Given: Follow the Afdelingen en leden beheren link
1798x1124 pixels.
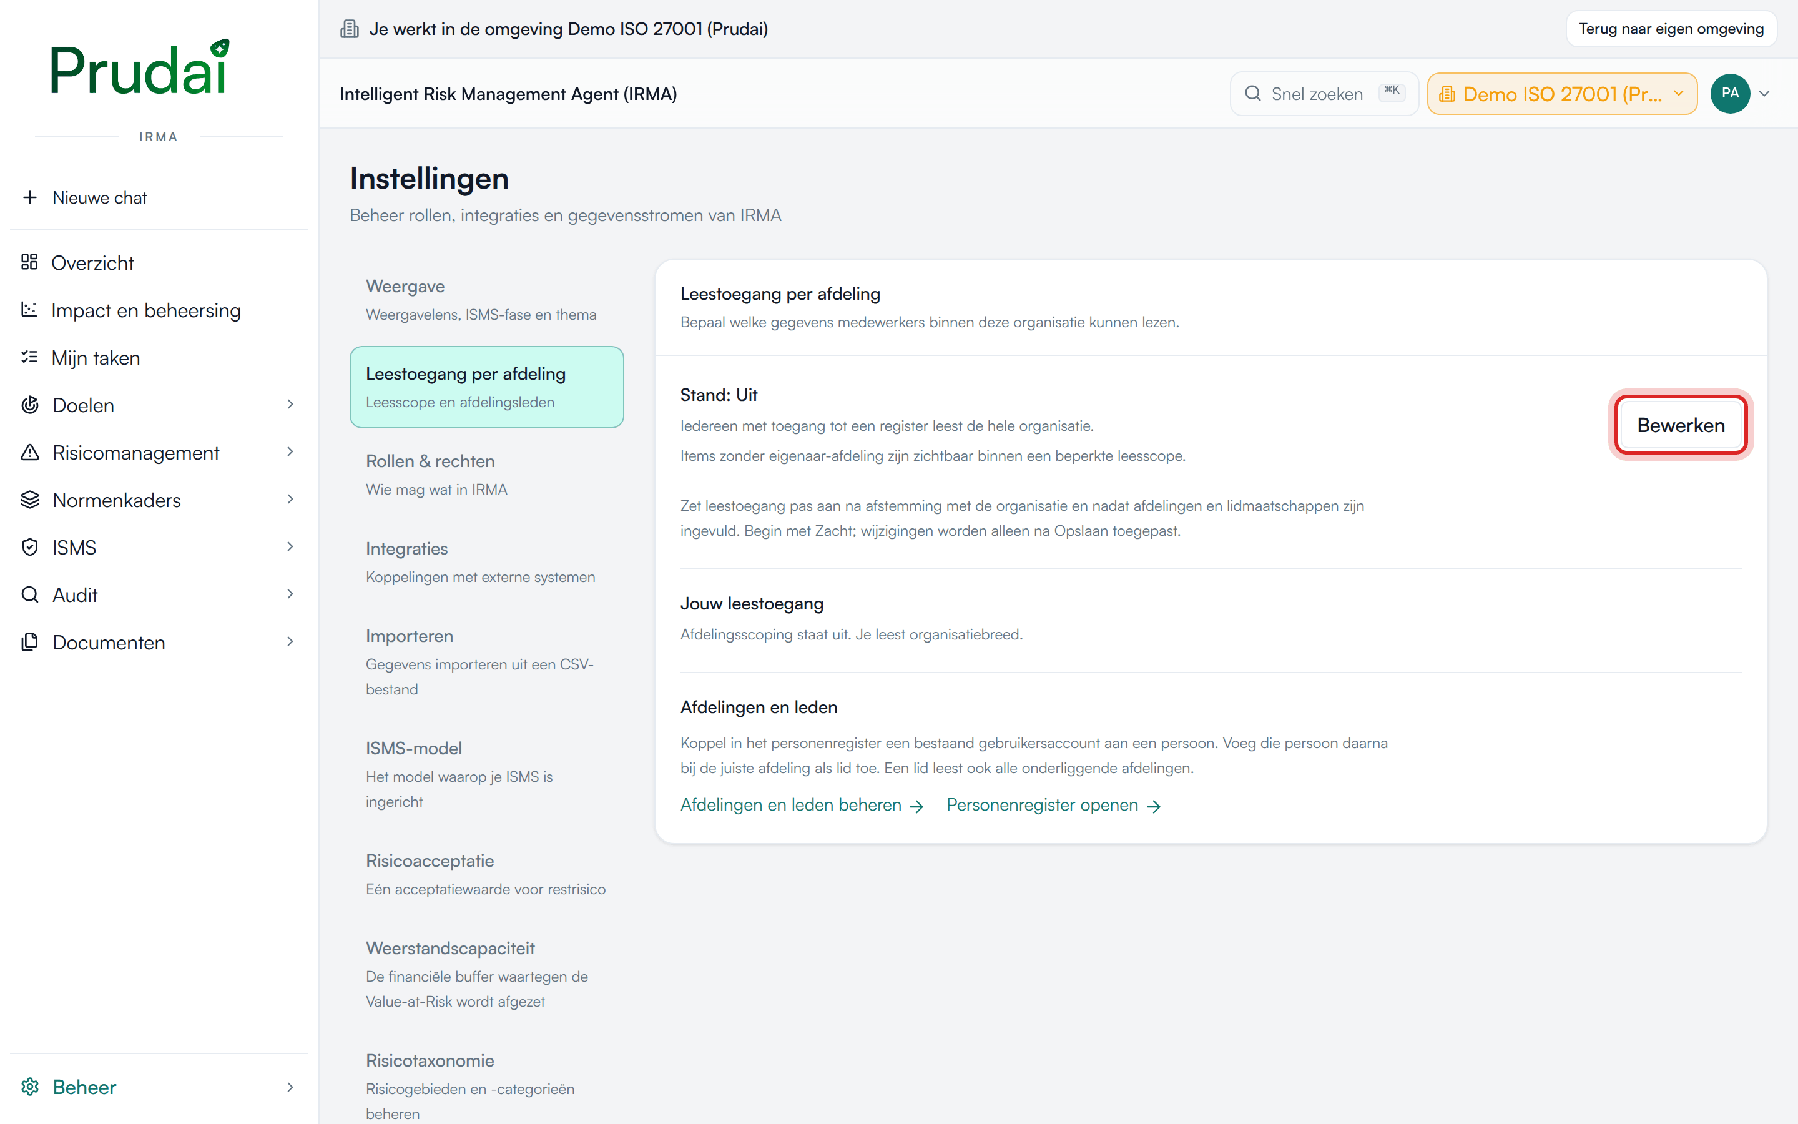Looking at the screenshot, I should click(x=802, y=805).
